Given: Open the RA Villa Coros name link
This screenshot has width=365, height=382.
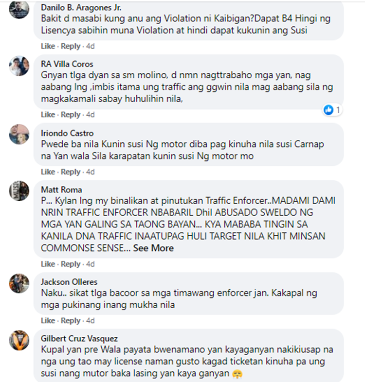Looking at the screenshot, I should 67,64.
